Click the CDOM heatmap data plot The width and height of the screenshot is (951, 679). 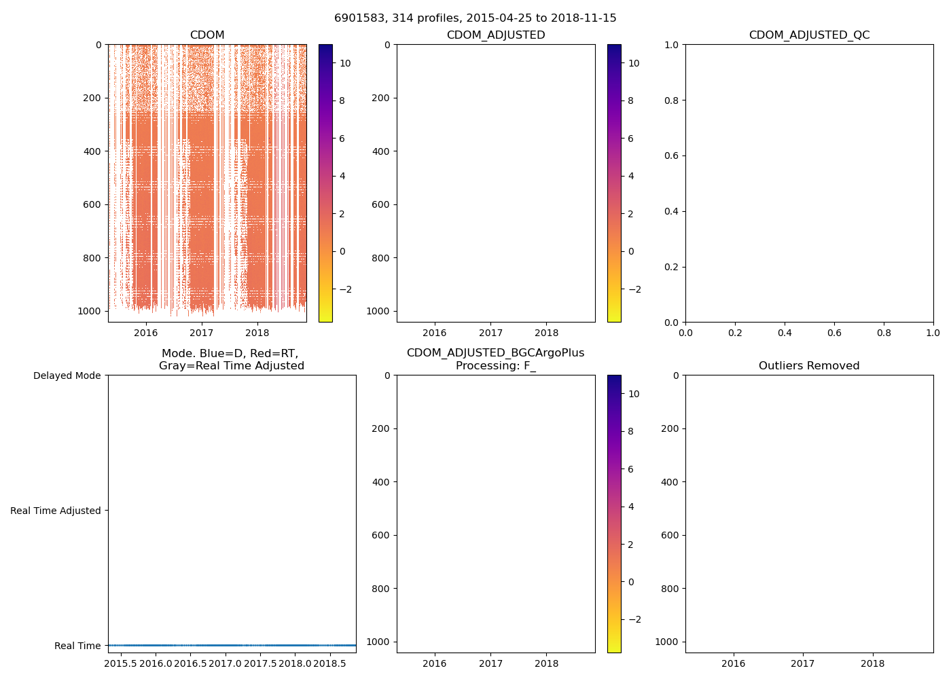click(x=207, y=183)
